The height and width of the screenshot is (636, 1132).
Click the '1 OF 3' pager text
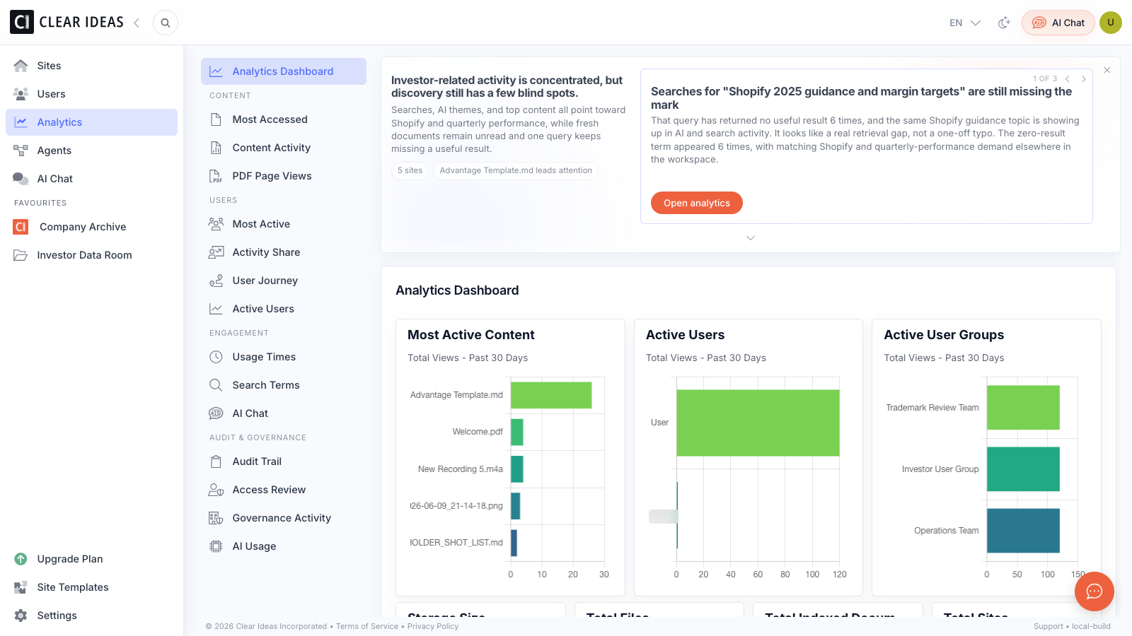(x=1044, y=79)
